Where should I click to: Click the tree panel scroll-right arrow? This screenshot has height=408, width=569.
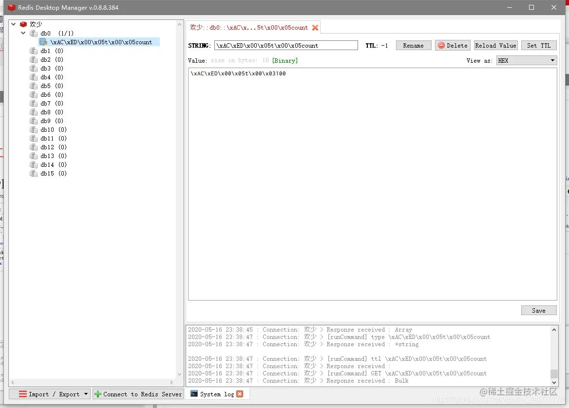click(x=171, y=382)
